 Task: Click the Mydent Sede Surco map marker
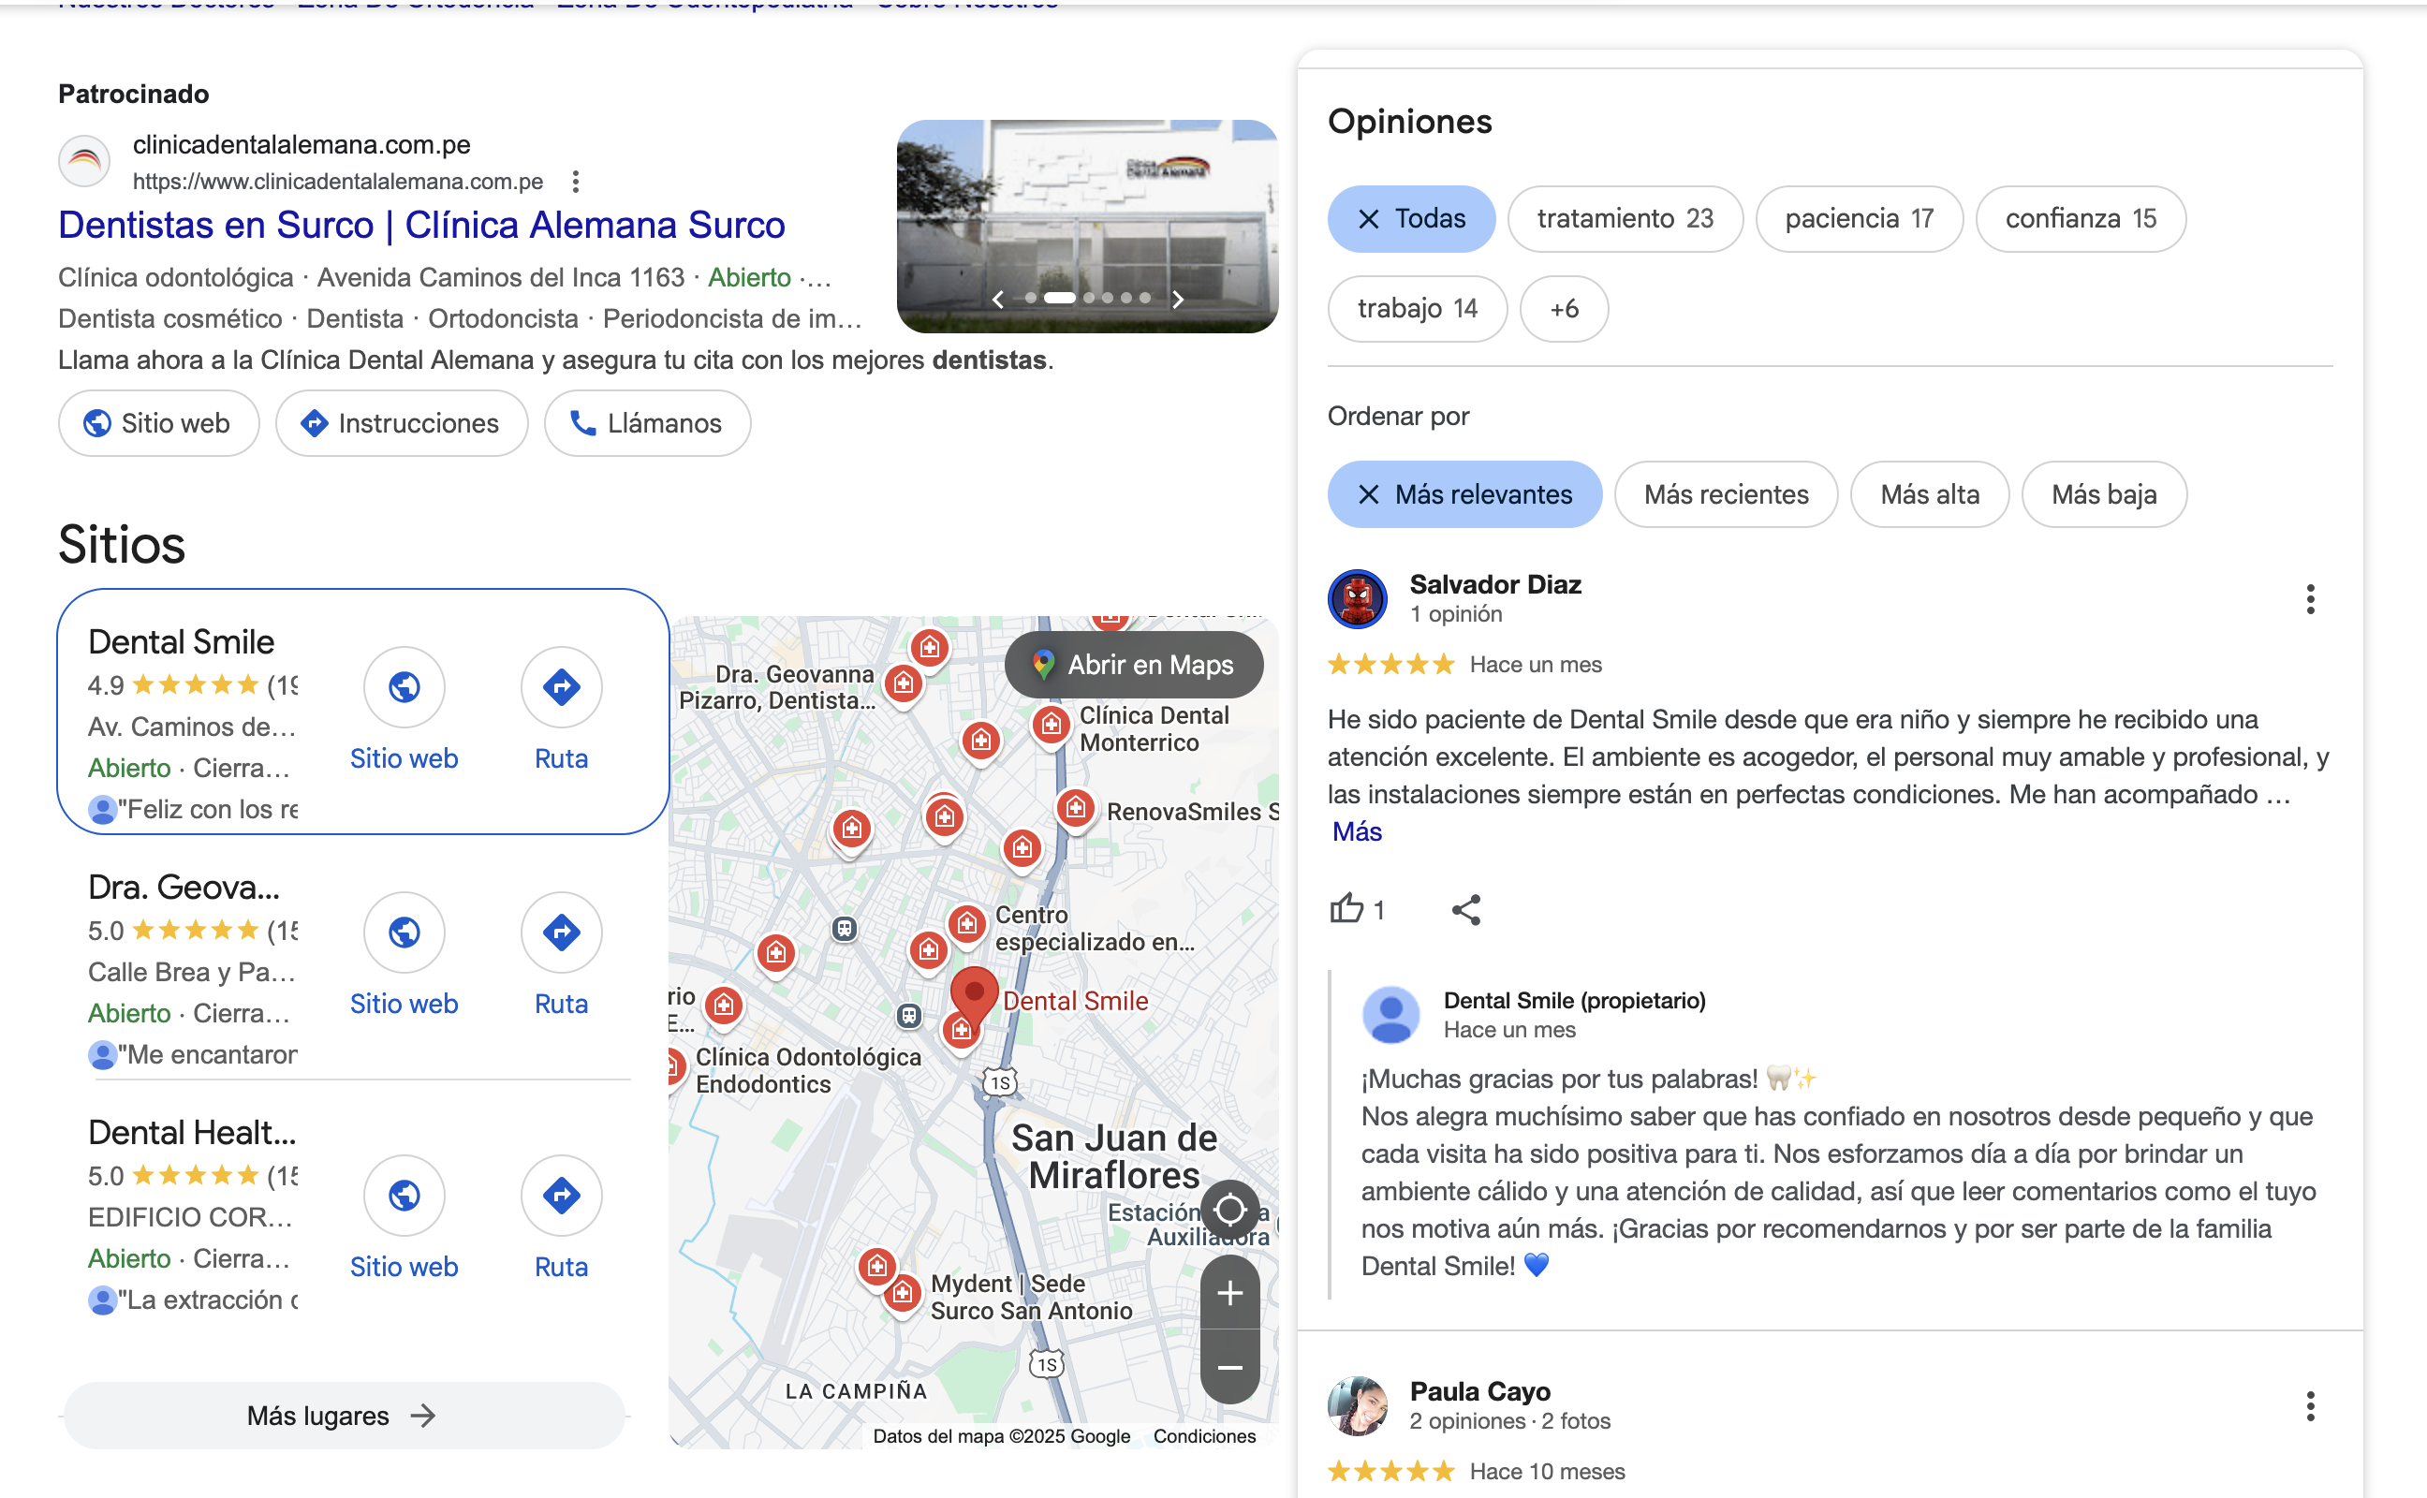[903, 1293]
